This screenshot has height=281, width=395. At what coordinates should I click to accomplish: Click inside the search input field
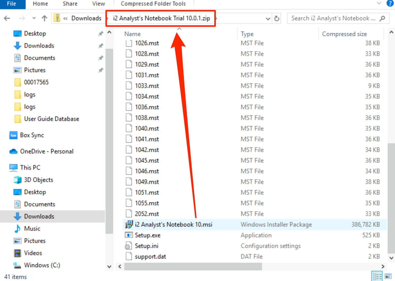pyautogui.click(x=330, y=18)
